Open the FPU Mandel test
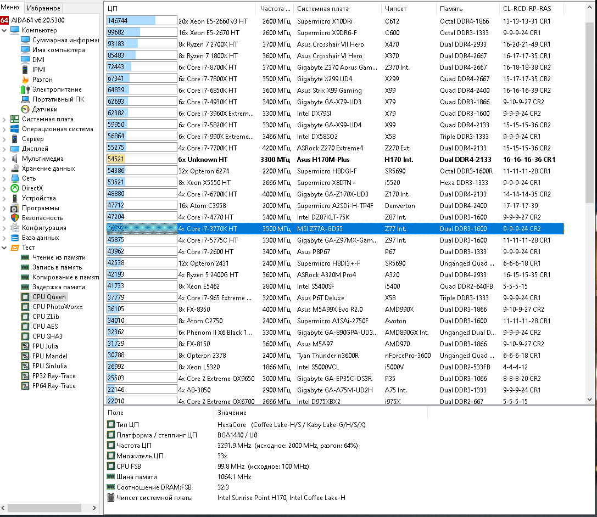Image resolution: width=597 pixels, height=517 pixels. pos(49,356)
